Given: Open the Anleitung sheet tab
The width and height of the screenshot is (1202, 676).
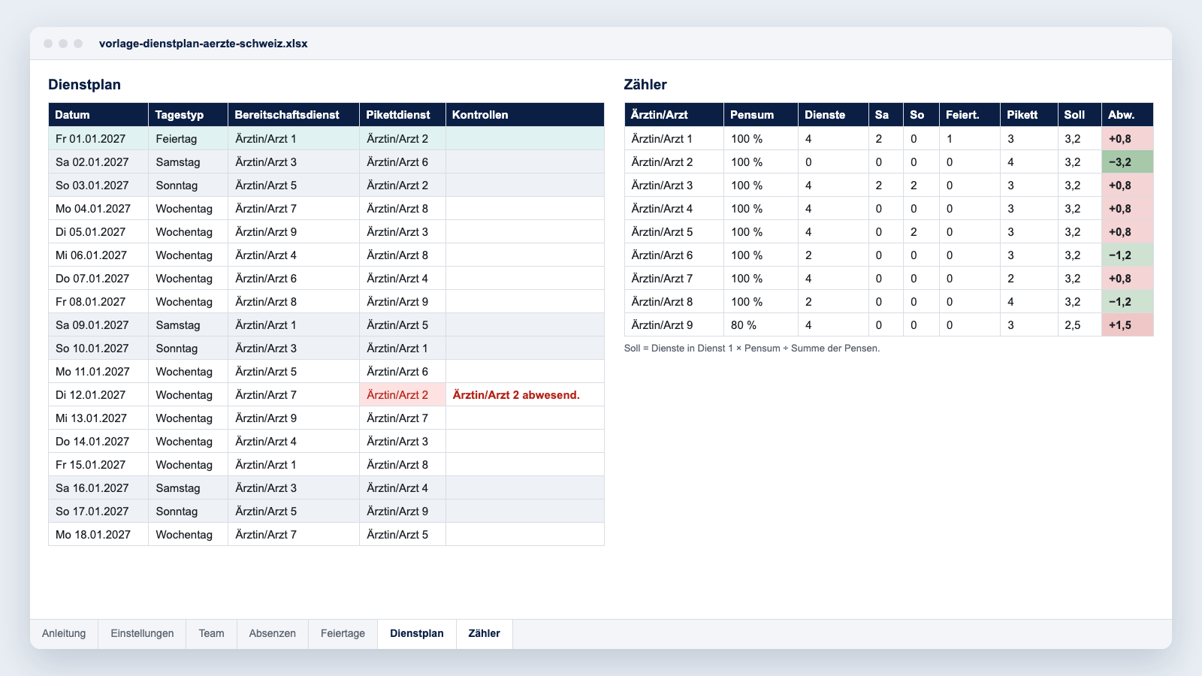Looking at the screenshot, I should [x=64, y=633].
